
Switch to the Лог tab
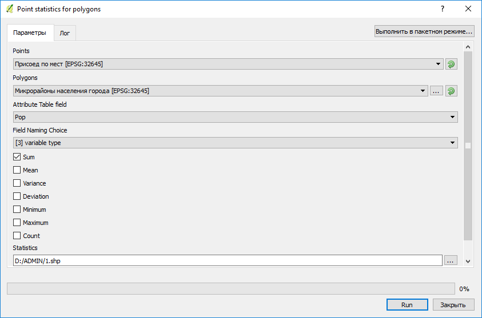click(65, 33)
